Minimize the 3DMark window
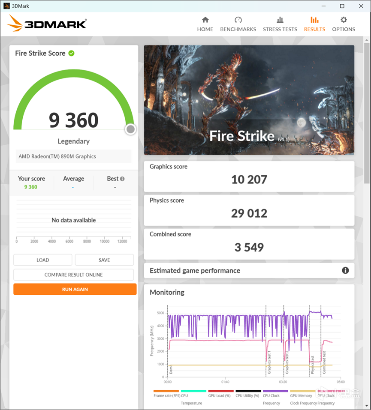This screenshot has height=410, width=371. [324, 6]
